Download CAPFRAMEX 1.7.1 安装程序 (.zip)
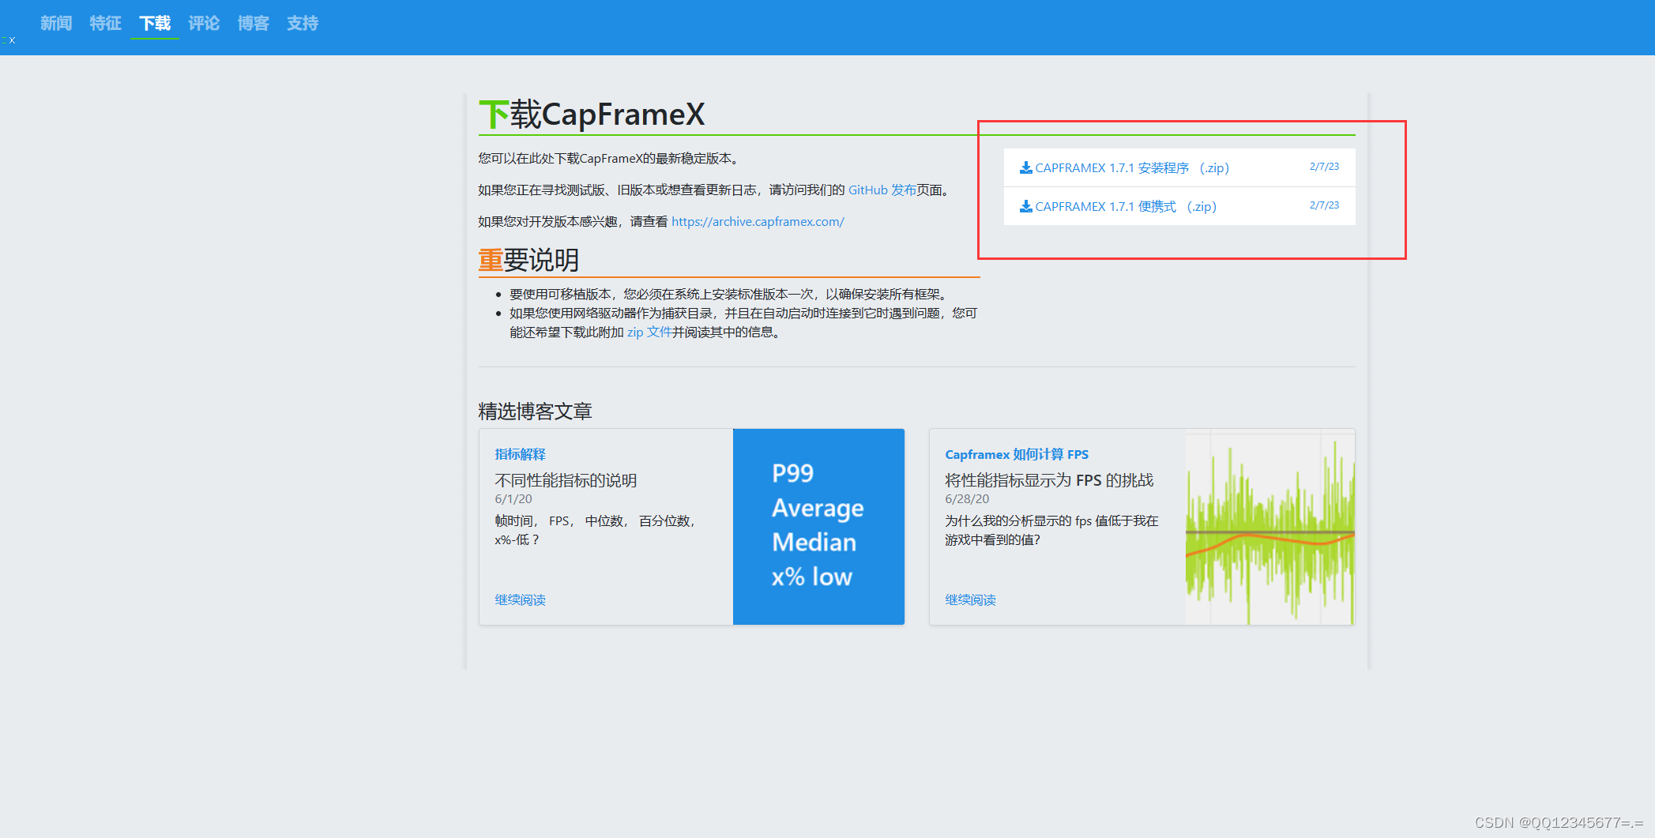The width and height of the screenshot is (1655, 838). tap(1132, 167)
